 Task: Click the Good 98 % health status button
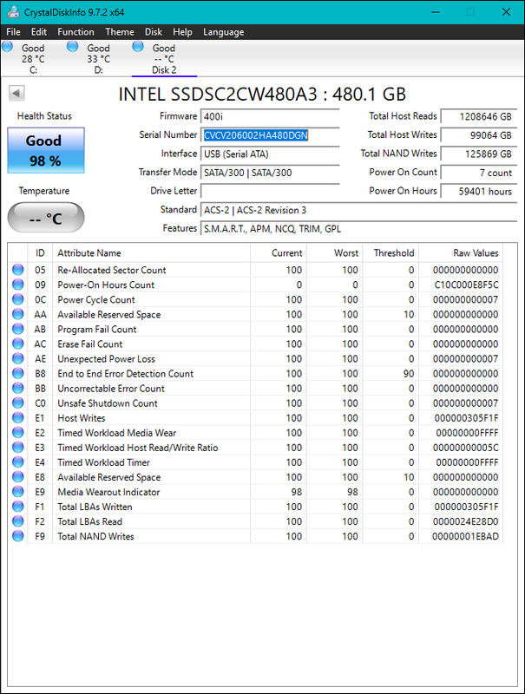(x=46, y=150)
